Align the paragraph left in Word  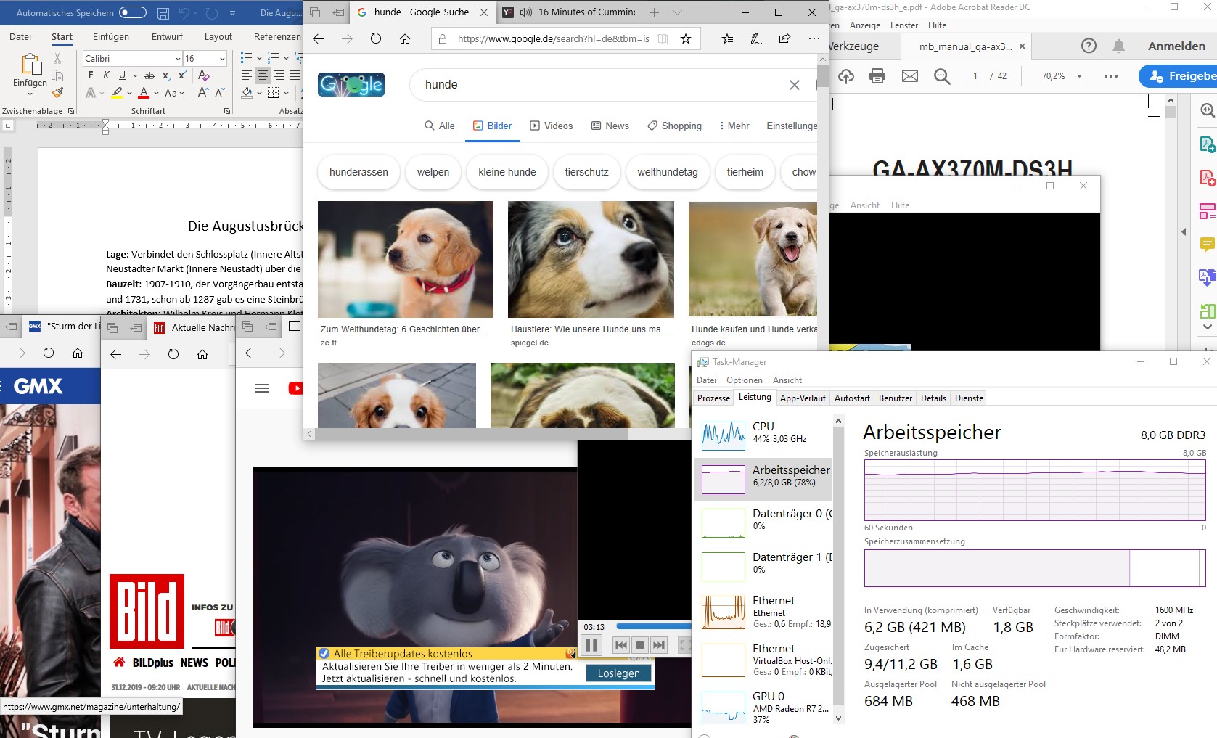pyautogui.click(x=247, y=75)
